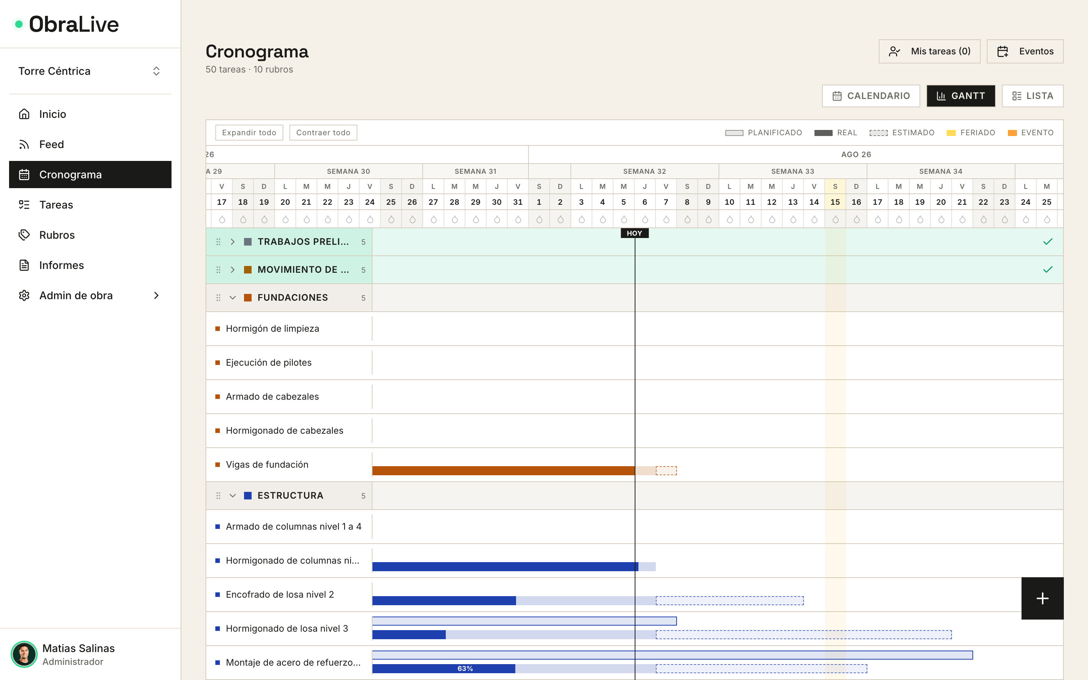Click the weather drop icon under day 31
This screenshot has height=680, width=1088.
[518, 219]
